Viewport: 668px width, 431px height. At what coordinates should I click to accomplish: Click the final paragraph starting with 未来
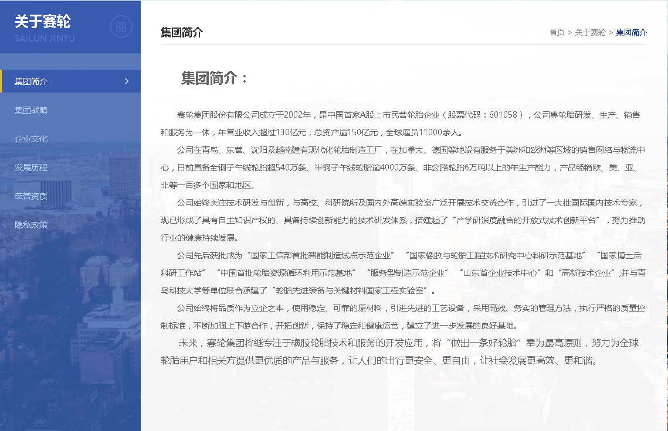[402, 351]
